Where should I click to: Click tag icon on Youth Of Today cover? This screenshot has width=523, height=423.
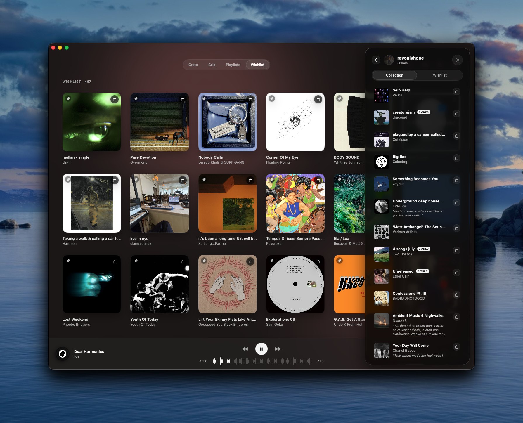click(136, 261)
